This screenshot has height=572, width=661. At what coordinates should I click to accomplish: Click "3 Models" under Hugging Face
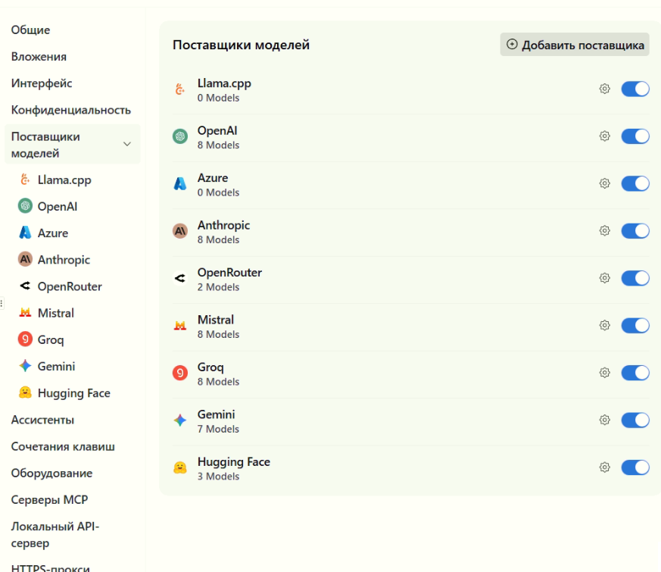tap(218, 476)
